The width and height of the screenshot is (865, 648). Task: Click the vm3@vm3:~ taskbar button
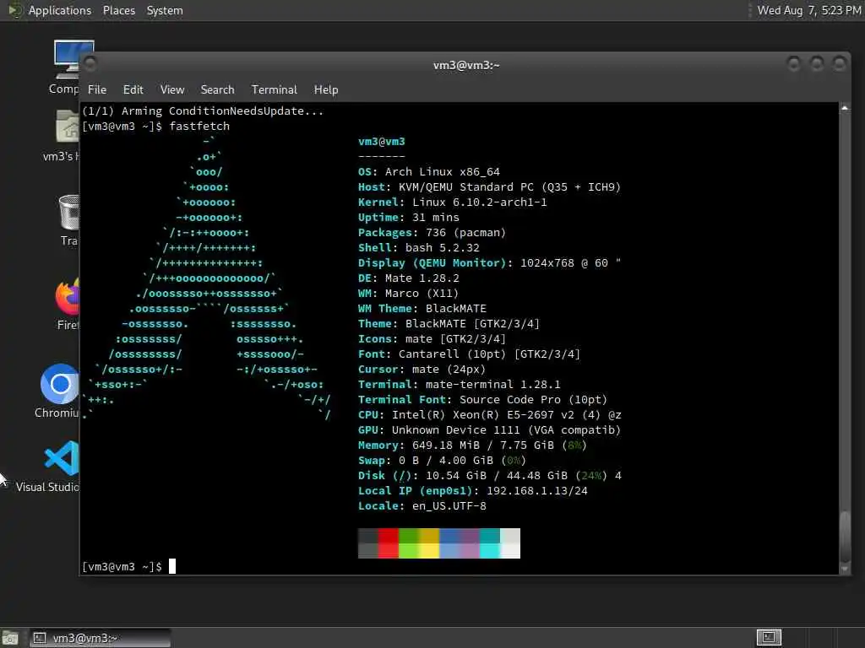(x=101, y=638)
